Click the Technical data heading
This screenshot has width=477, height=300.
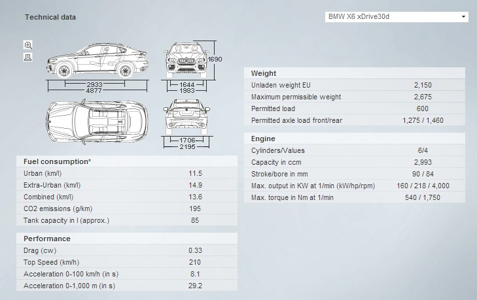click(x=50, y=17)
